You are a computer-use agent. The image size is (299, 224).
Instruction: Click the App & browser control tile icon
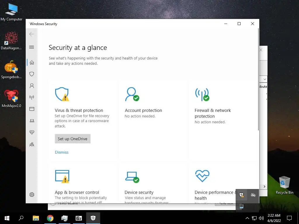coord(62,176)
